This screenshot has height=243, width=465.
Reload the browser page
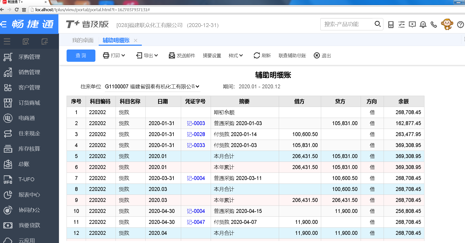pos(17,10)
